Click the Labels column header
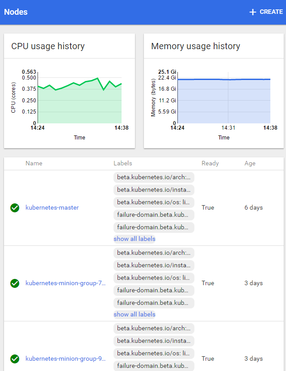286x371 pixels. [123, 163]
